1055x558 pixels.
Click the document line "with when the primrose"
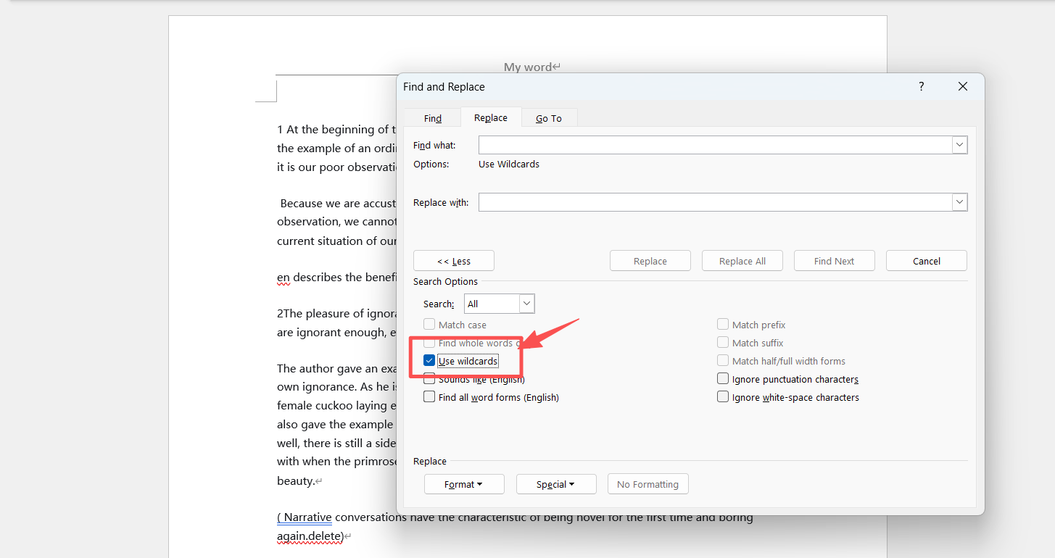click(x=336, y=462)
